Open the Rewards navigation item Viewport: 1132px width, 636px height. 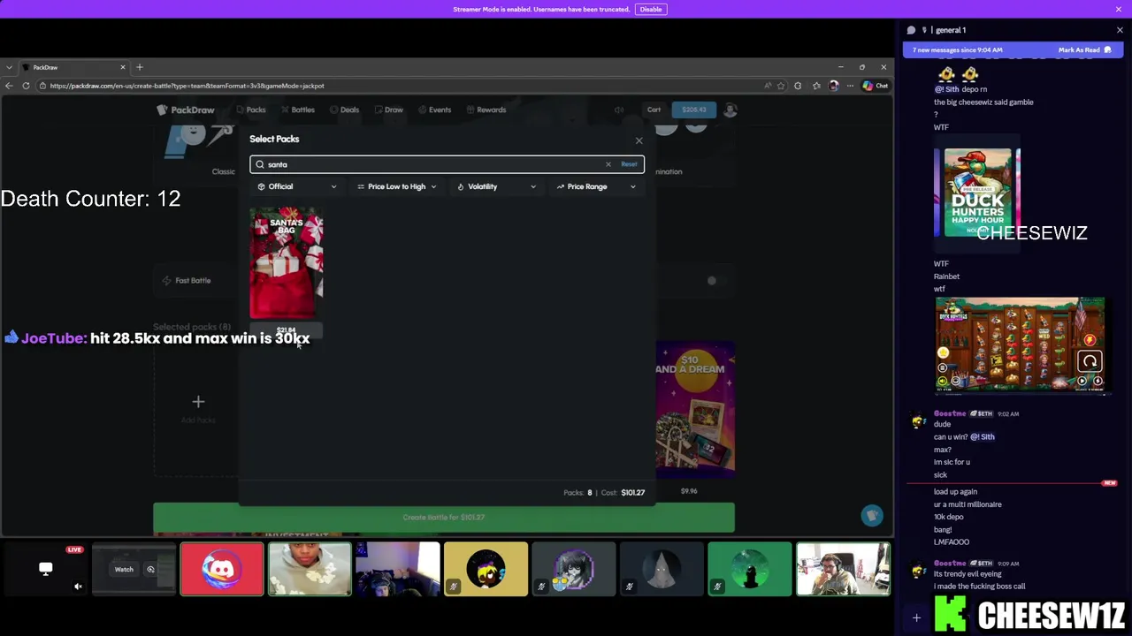486,110
